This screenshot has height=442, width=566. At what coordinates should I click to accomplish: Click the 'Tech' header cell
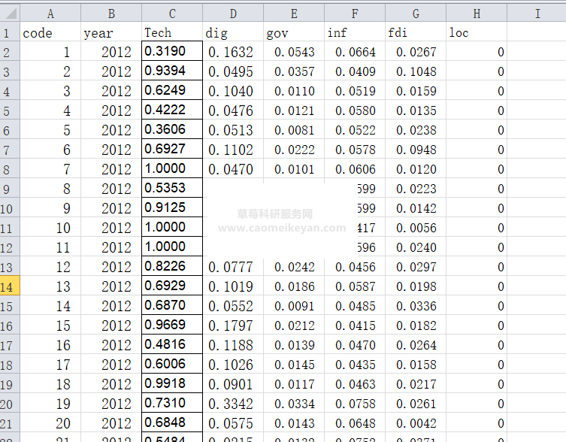[172, 33]
